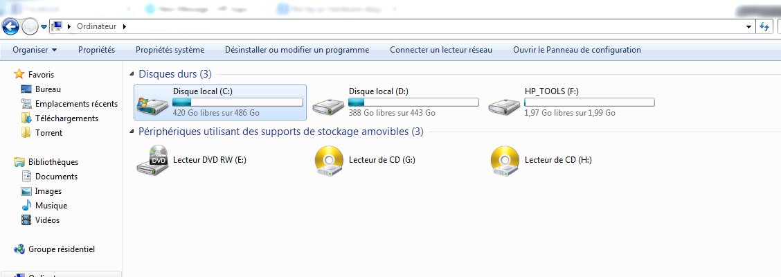
Task: Open the Organiser dropdown menu
Action: [x=35, y=50]
